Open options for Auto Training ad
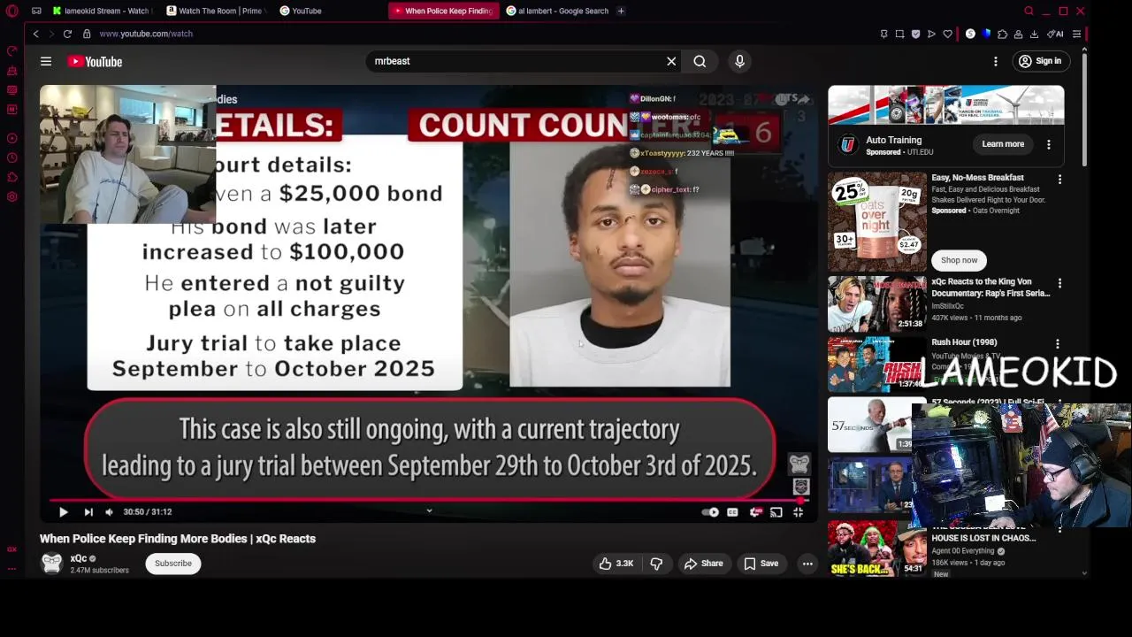The height and width of the screenshot is (637, 1132). (x=1049, y=144)
